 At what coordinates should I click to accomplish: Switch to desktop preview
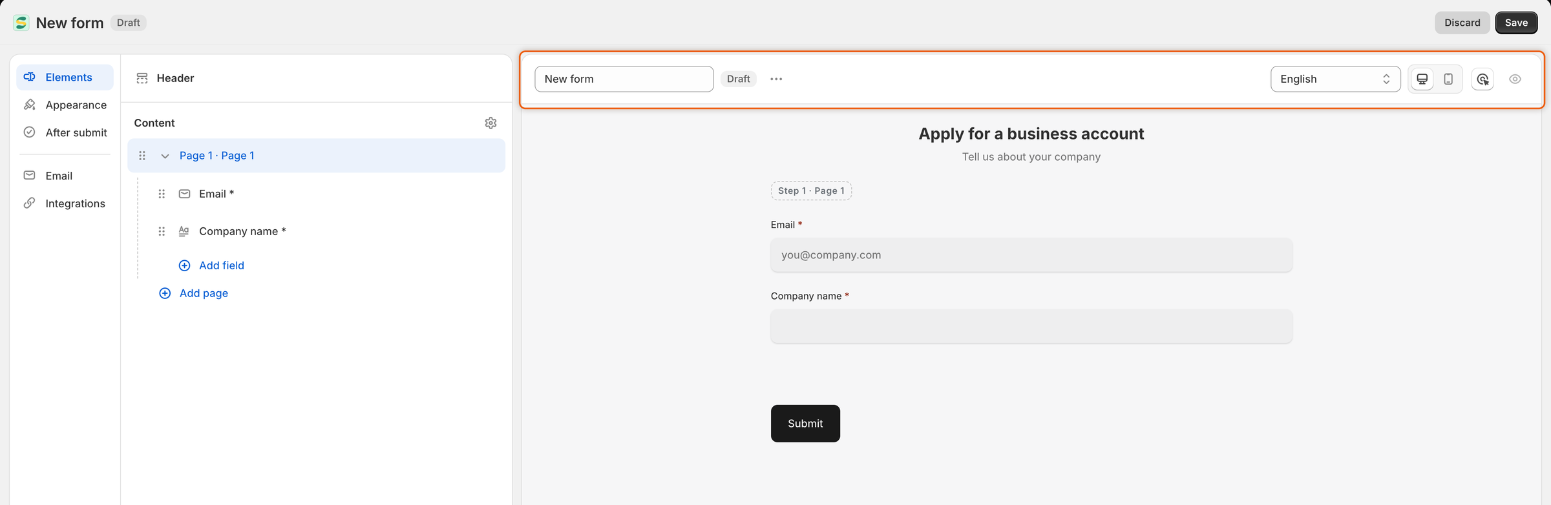[x=1422, y=79]
